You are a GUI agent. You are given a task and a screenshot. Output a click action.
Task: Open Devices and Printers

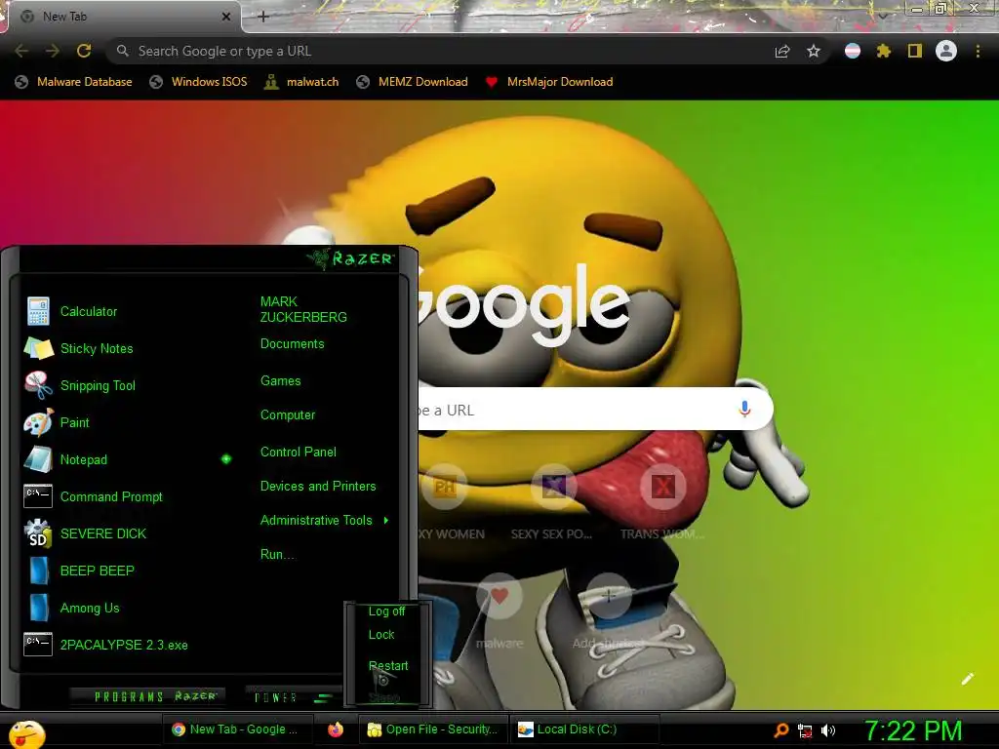coord(318,486)
